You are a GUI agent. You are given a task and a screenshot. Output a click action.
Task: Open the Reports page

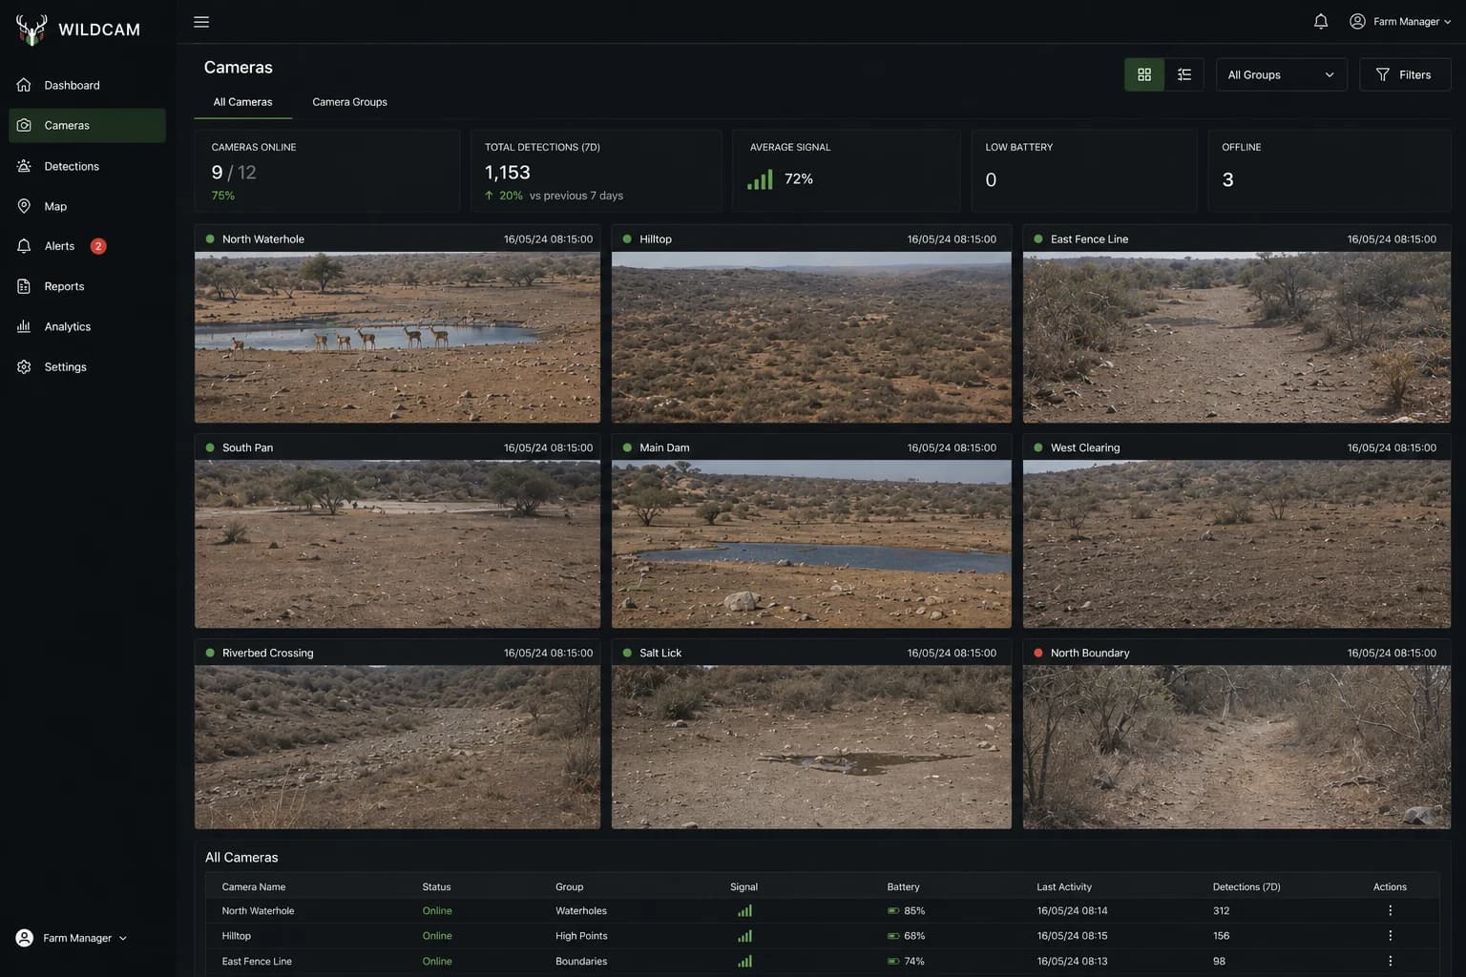pyautogui.click(x=87, y=286)
